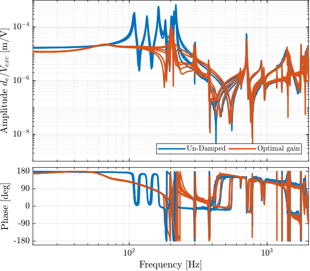310x271 pixels.
Task: Click the 180 phase tick label
Action: click(x=23, y=171)
